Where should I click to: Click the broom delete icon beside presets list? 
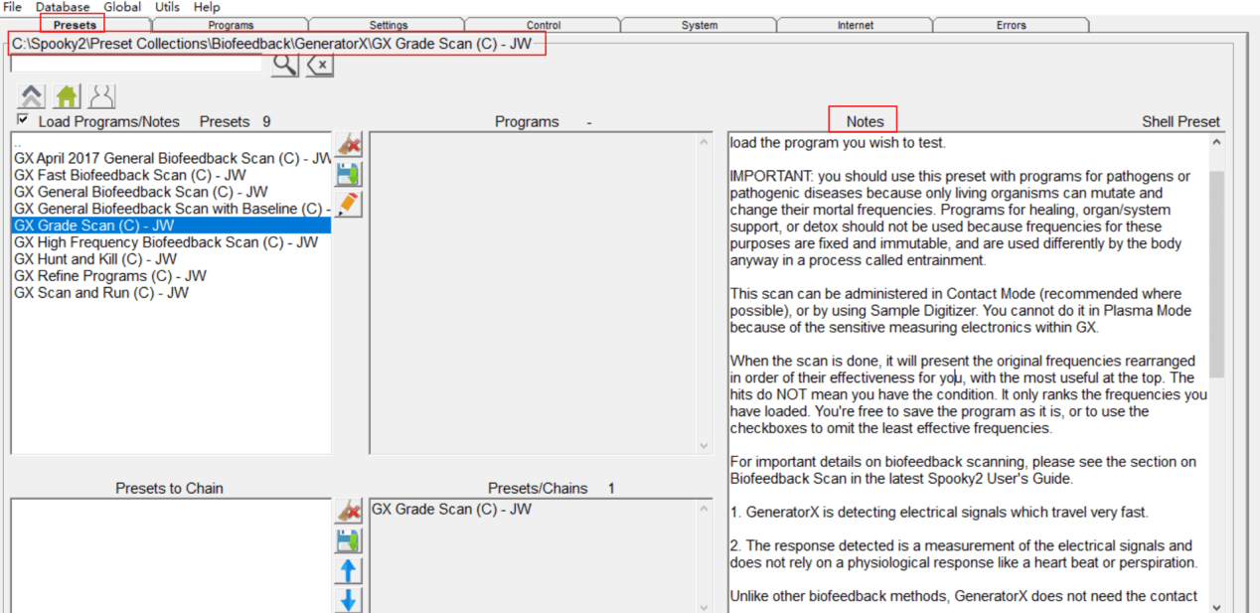349,145
